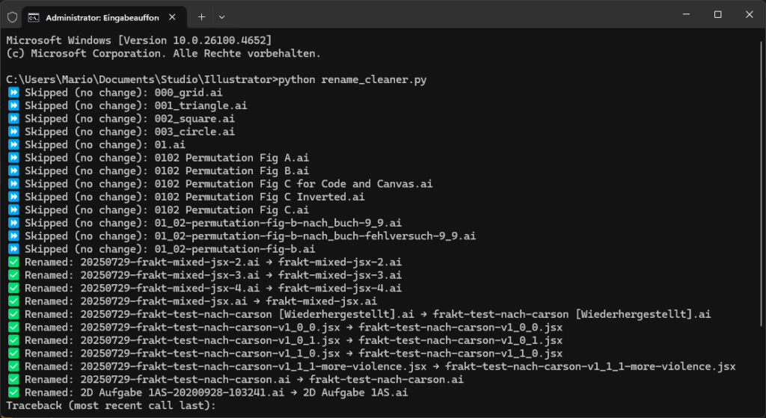Click the Microsoft Windows version line
The height and width of the screenshot is (418, 766).
point(139,40)
